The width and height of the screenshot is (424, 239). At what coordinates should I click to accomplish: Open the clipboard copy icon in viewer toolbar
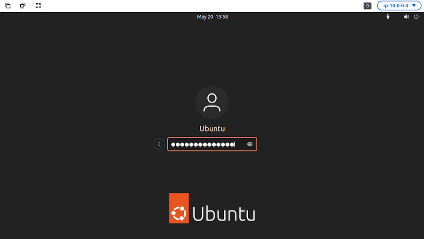[x=8, y=6]
